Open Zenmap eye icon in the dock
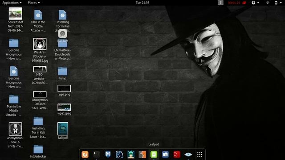Viewport: 285px width, 160px height. pyautogui.click(x=188, y=155)
